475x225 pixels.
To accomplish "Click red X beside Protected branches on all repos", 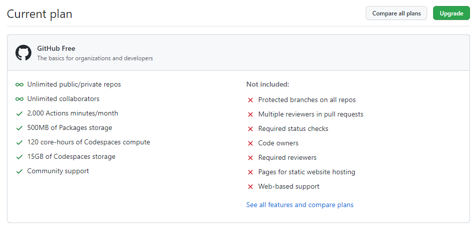I will tap(250, 100).
